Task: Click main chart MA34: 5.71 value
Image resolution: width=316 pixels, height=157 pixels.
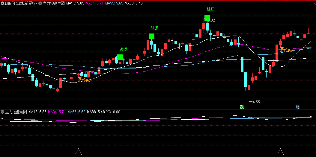Action: click(x=95, y=3)
